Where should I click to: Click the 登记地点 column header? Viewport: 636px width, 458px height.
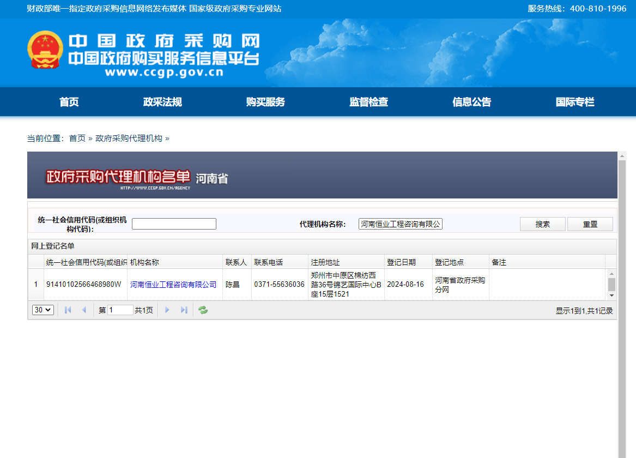point(461,262)
